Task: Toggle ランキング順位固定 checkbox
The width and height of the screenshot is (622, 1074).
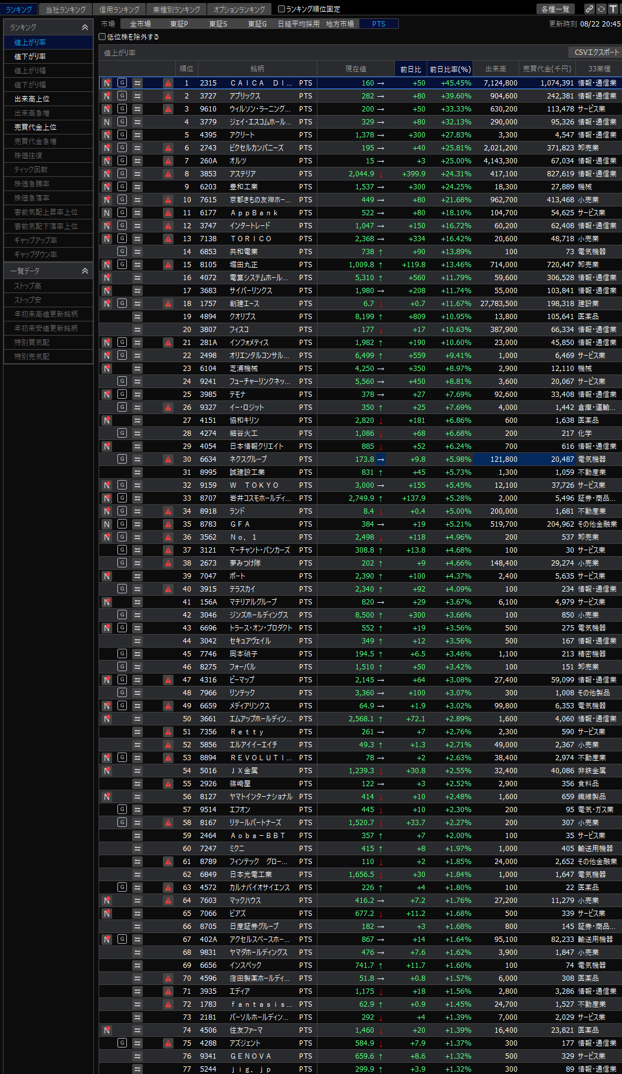Action: (281, 9)
